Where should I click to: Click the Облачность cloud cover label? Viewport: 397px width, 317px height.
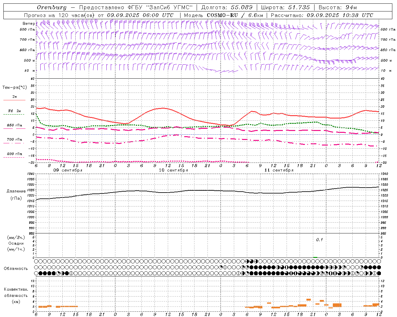[x=16, y=268]
